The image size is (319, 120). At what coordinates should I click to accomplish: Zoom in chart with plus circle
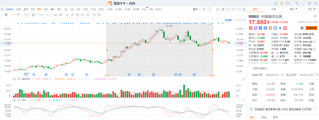pos(244,20)
